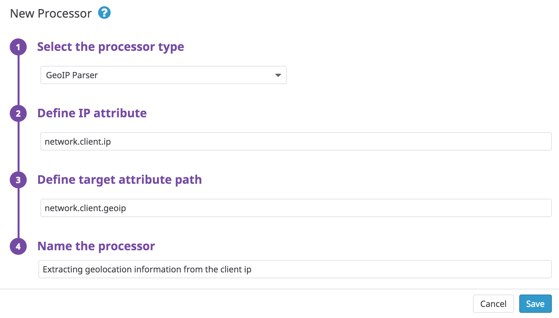Click the 'Name the processor' heading
This screenshot has height=318, width=559.
click(96, 246)
